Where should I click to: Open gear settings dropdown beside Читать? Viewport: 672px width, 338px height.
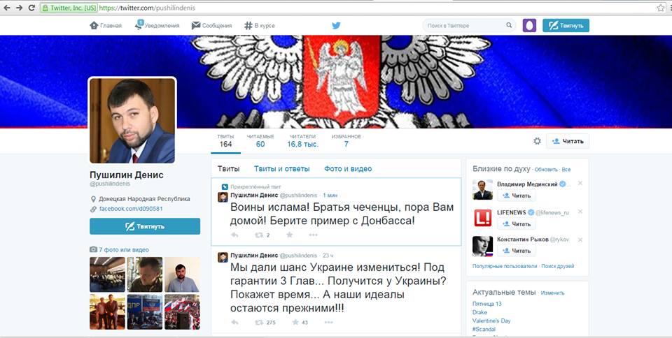point(537,141)
